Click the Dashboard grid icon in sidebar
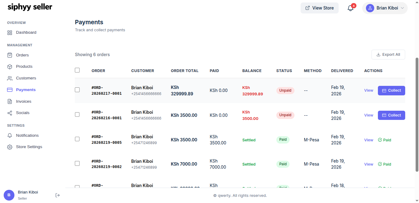Viewport: 419px width, 203px height. point(10,33)
